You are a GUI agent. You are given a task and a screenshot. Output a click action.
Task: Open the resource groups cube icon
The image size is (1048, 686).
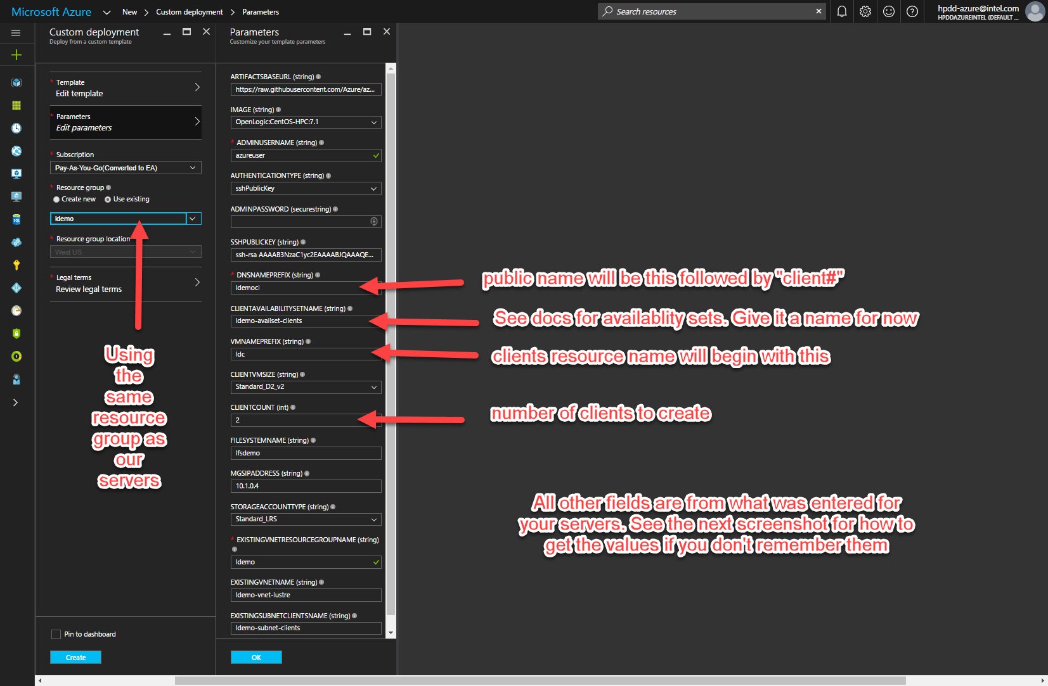[16, 82]
